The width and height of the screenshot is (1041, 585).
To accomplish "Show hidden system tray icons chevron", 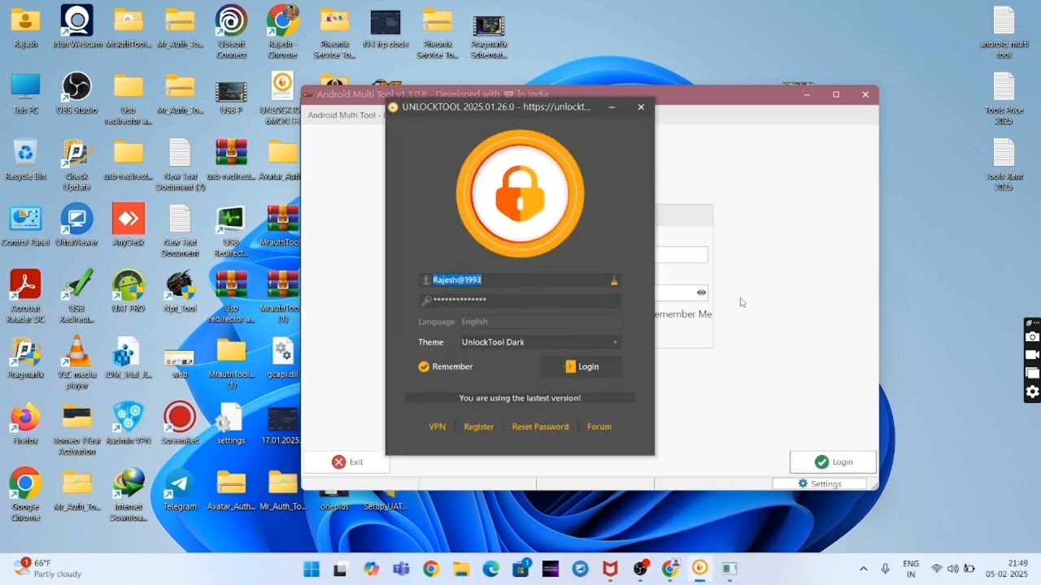I will 863,569.
